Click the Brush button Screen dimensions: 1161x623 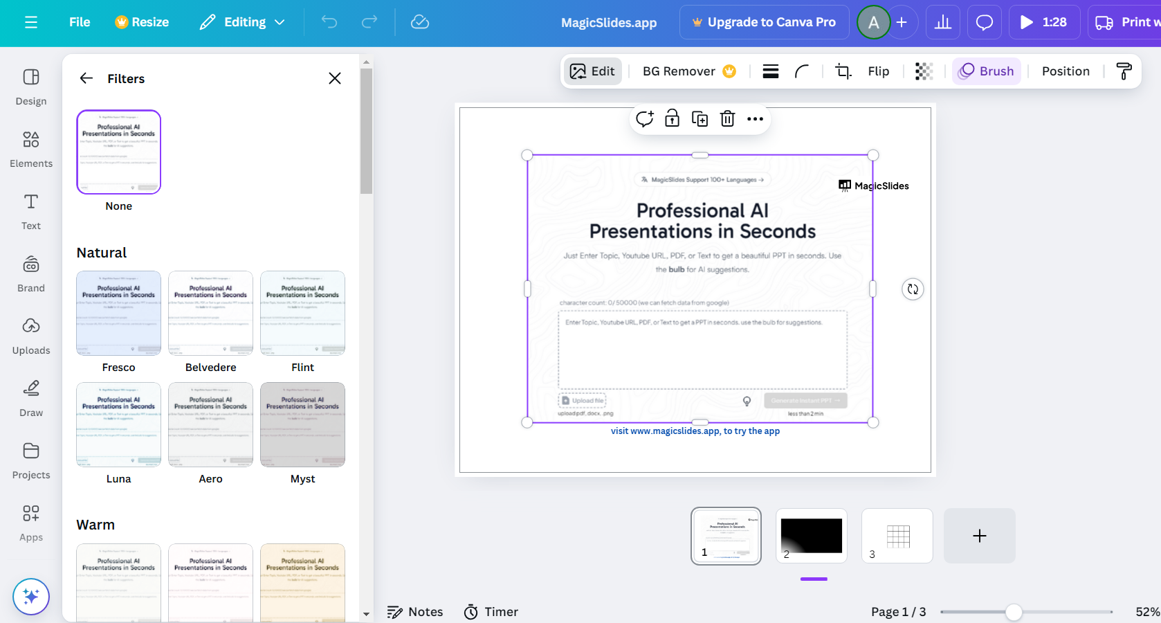987,71
